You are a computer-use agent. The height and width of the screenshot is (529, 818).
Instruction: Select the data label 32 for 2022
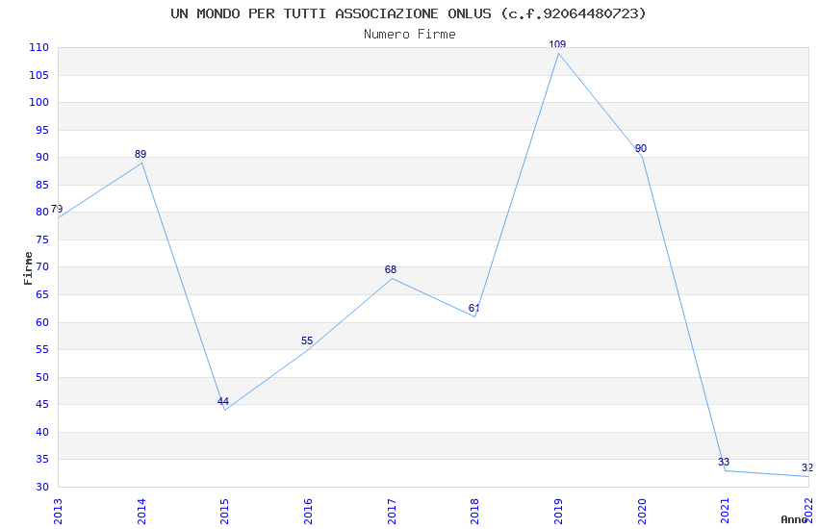point(807,467)
